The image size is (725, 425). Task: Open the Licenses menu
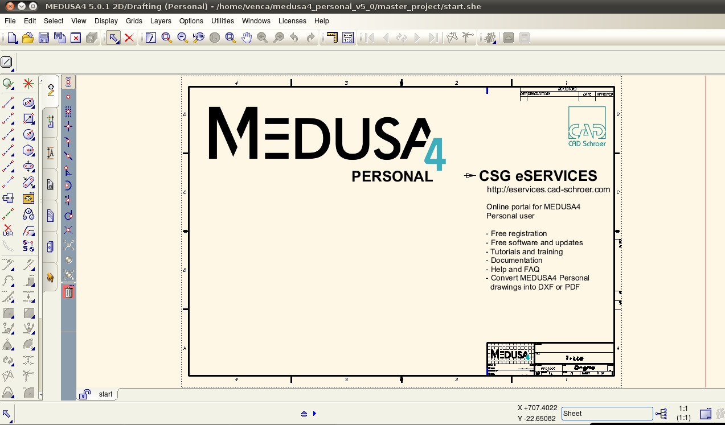292,21
